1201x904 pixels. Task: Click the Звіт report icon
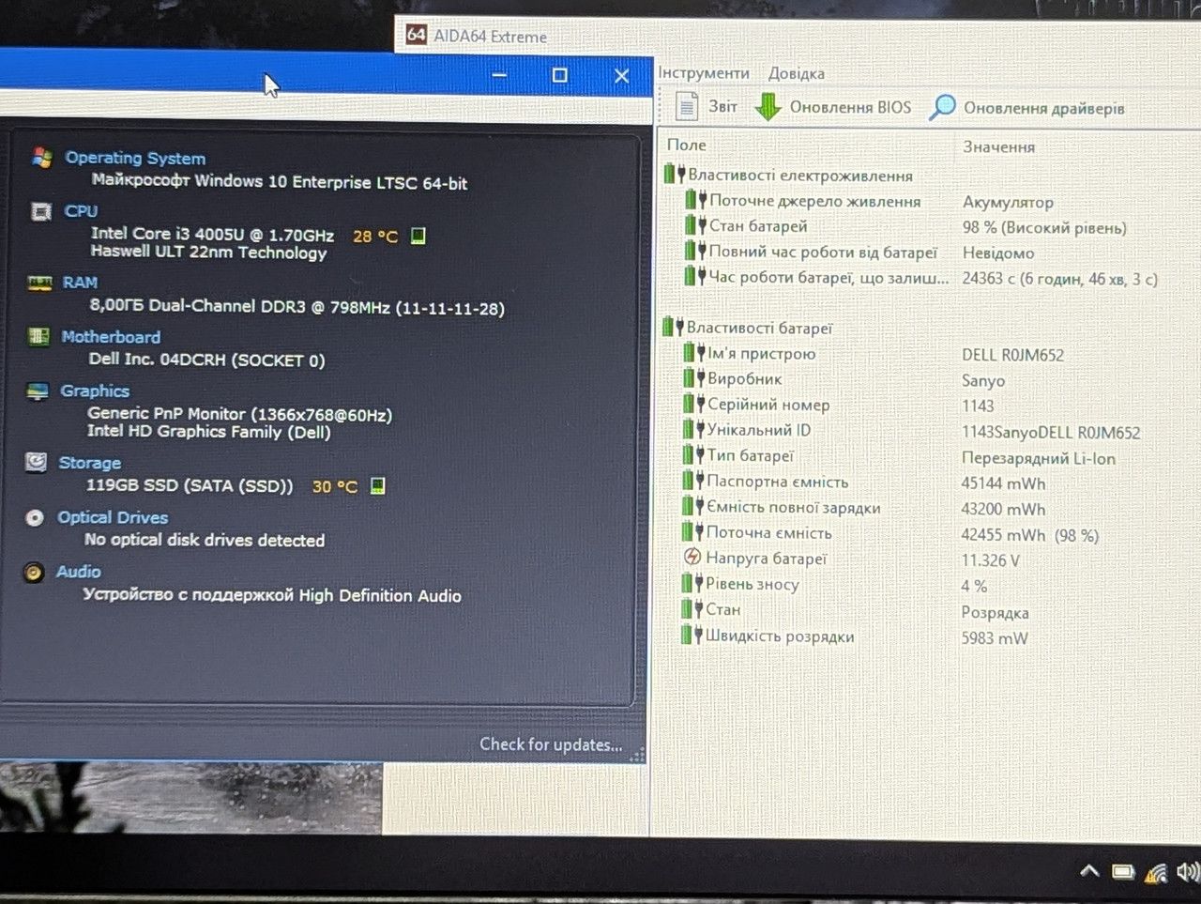687,106
